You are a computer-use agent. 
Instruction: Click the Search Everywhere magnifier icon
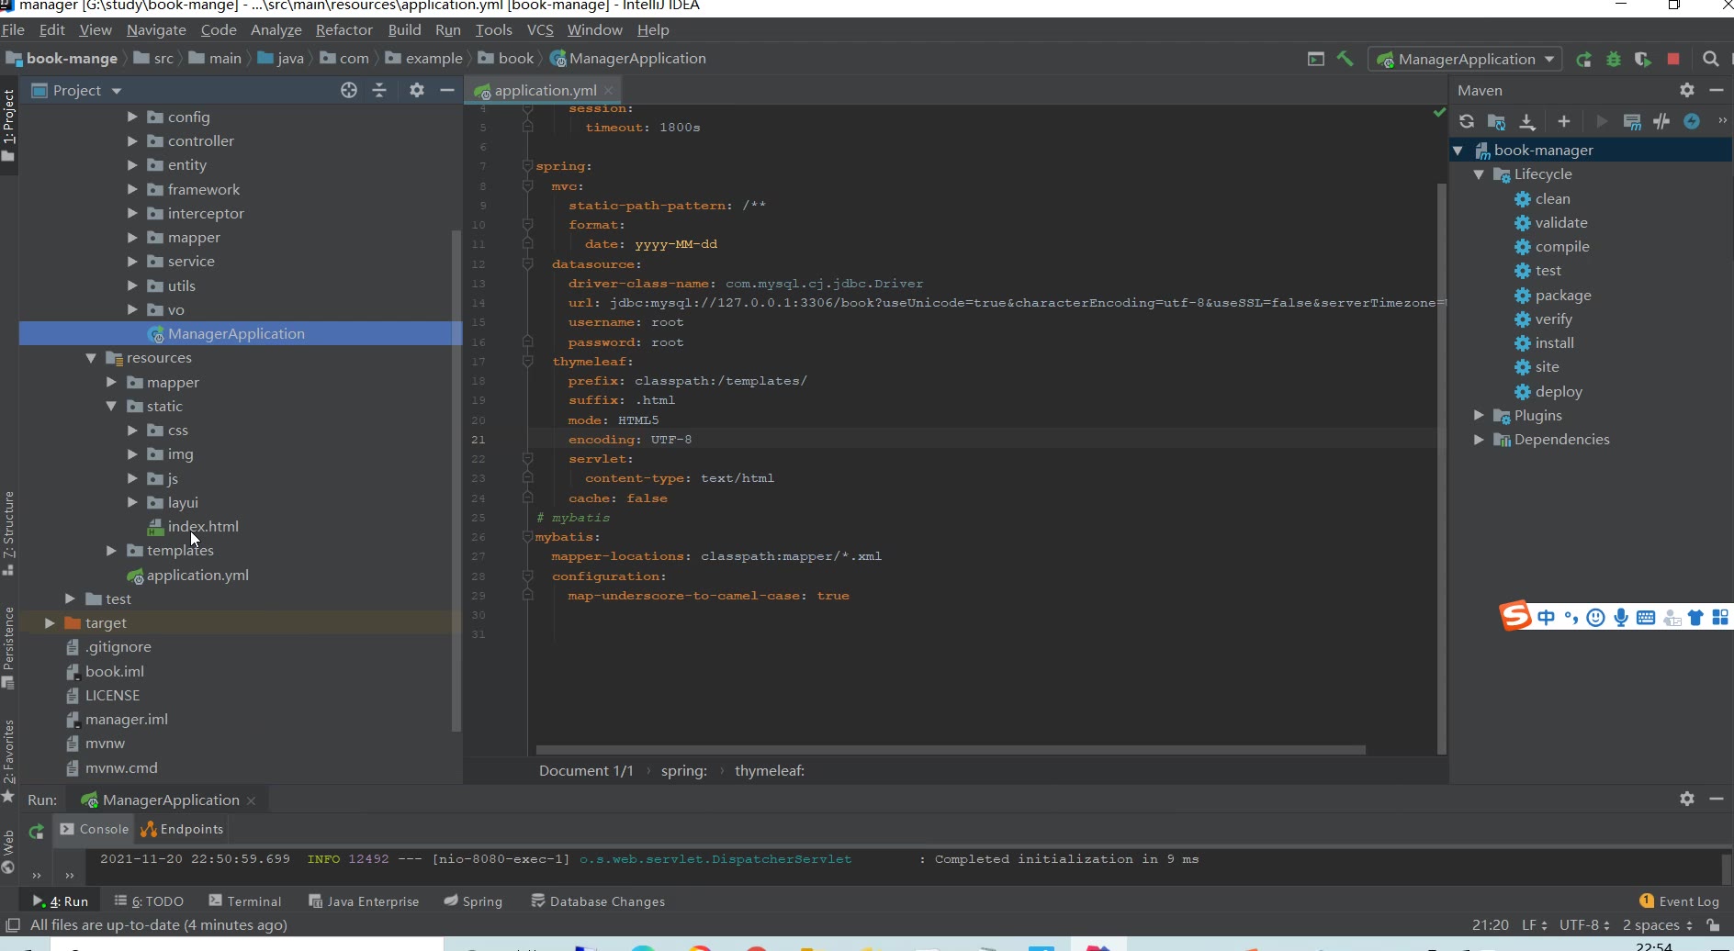coord(1710,59)
